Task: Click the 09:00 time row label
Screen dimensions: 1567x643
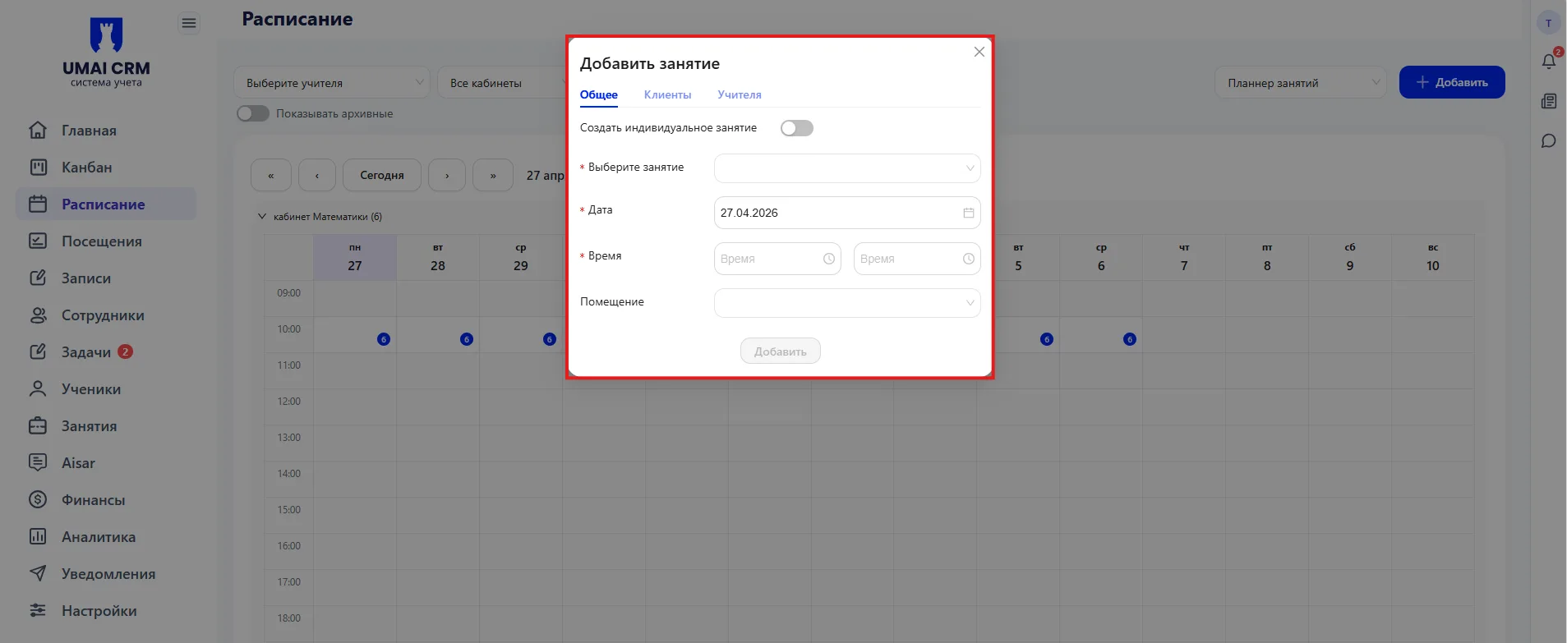Action: pos(289,293)
